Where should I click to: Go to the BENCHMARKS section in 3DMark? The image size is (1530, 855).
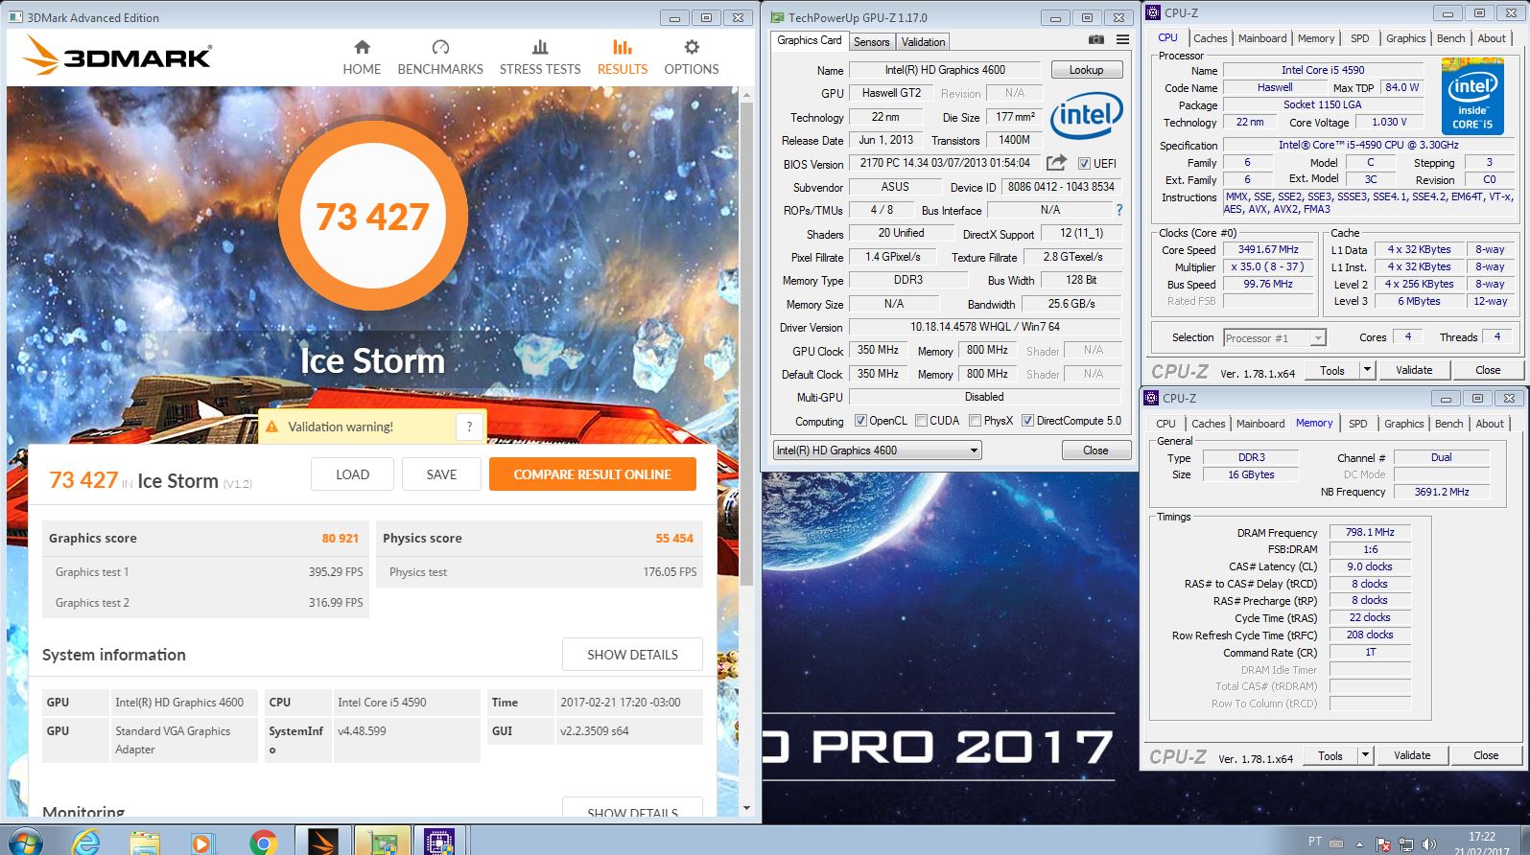[440, 58]
